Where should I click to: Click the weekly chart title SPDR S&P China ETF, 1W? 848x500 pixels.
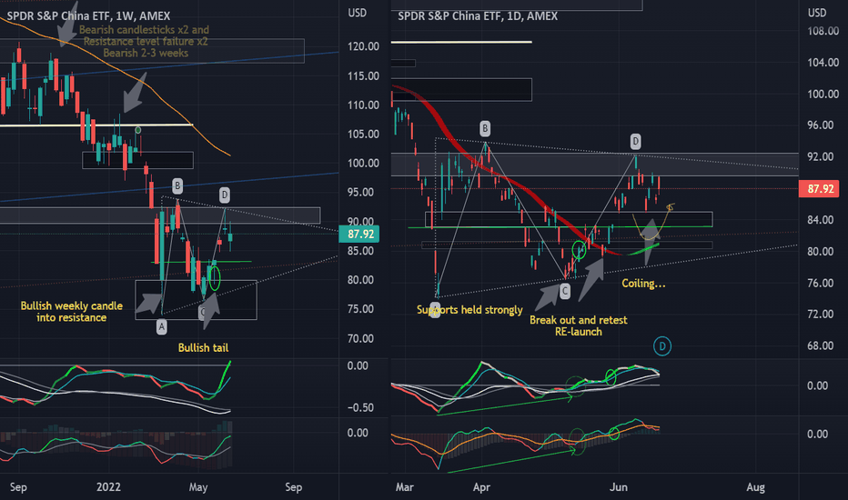coord(88,16)
